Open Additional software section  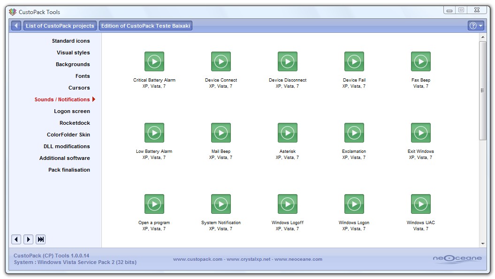pos(64,158)
